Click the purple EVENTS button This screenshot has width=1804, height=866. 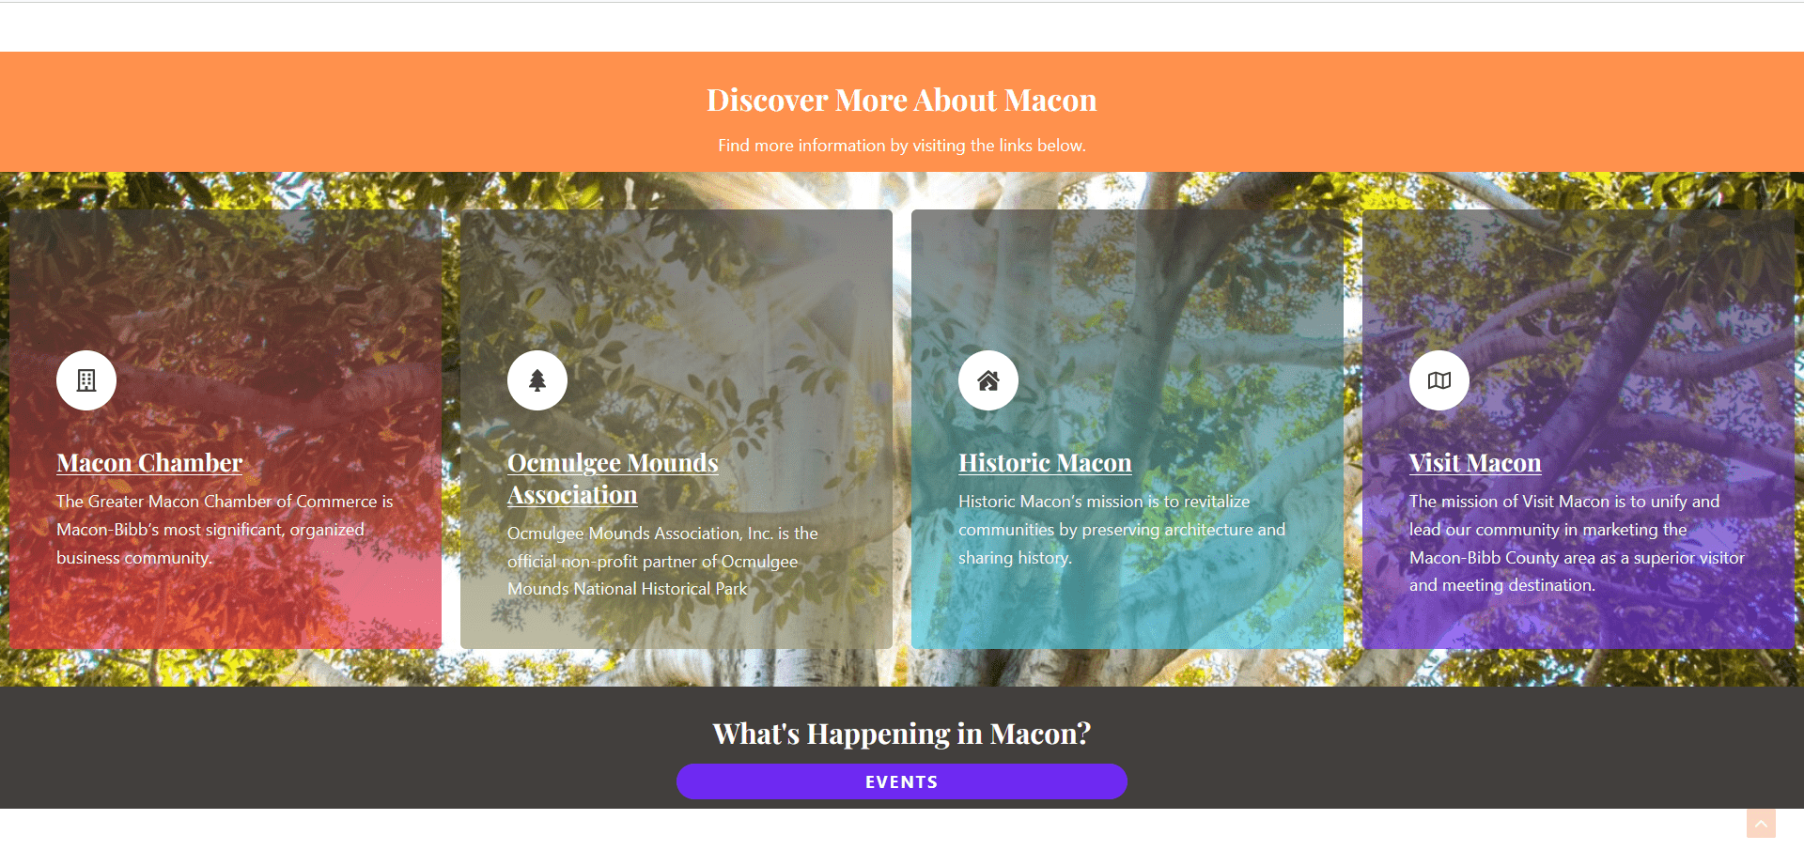(x=902, y=781)
